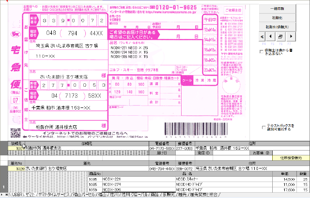Open the ヤマトタイムサービス sheet tab
This screenshot has width=310, height=198.
coord(54,195)
